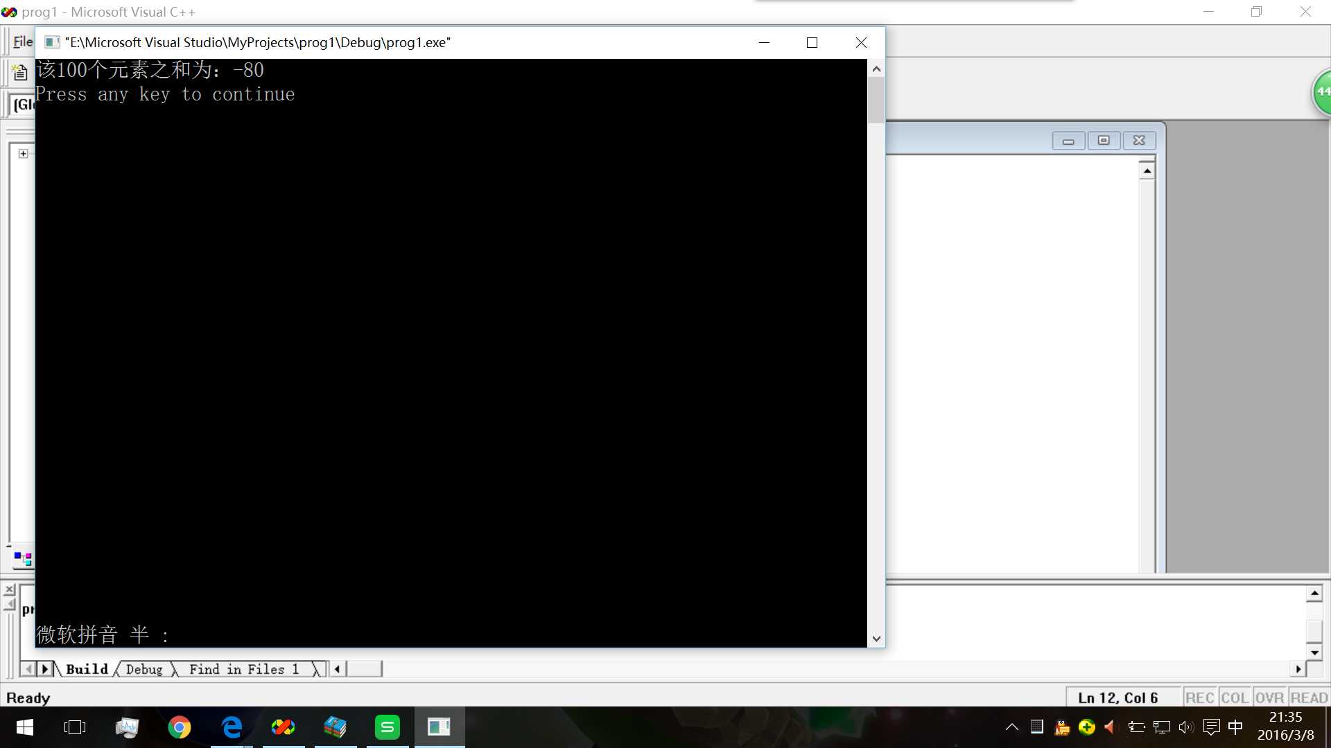Image resolution: width=1331 pixels, height=748 pixels.
Task: Click the Visual C++ app icon in title bar
Action: pos(9,12)
